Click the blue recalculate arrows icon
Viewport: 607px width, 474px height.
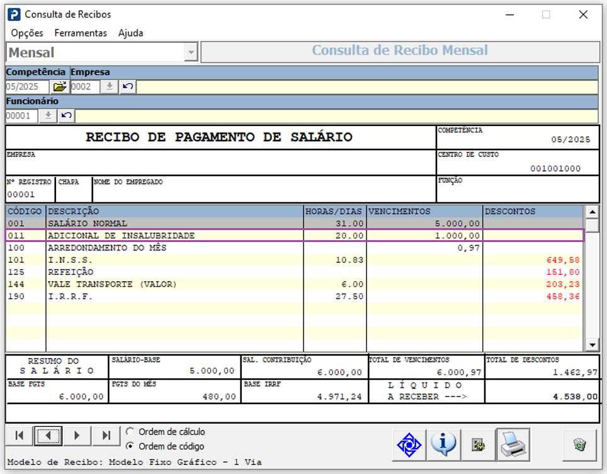click(409, 445)
